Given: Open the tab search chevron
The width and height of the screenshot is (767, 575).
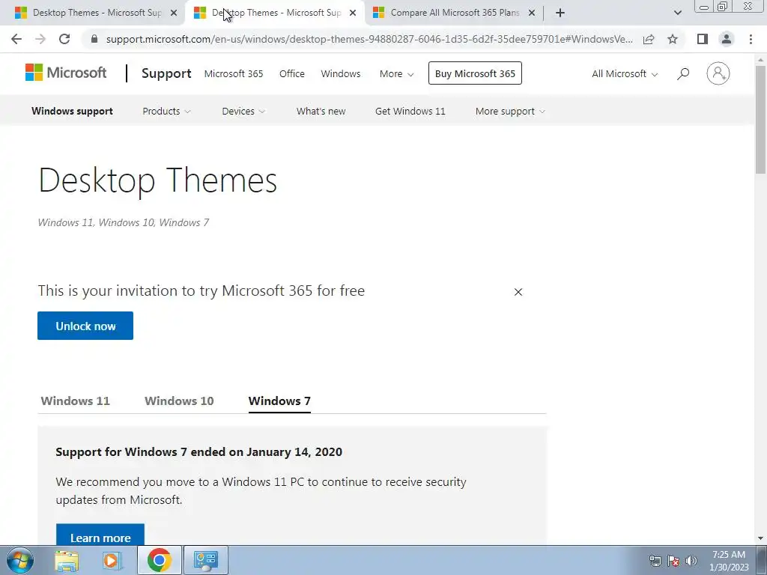Looking at the screenshot, I should click(677, 13).
